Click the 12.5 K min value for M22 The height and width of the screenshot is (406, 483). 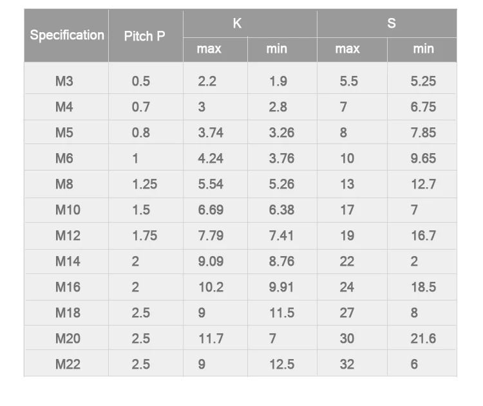[281, 364]
